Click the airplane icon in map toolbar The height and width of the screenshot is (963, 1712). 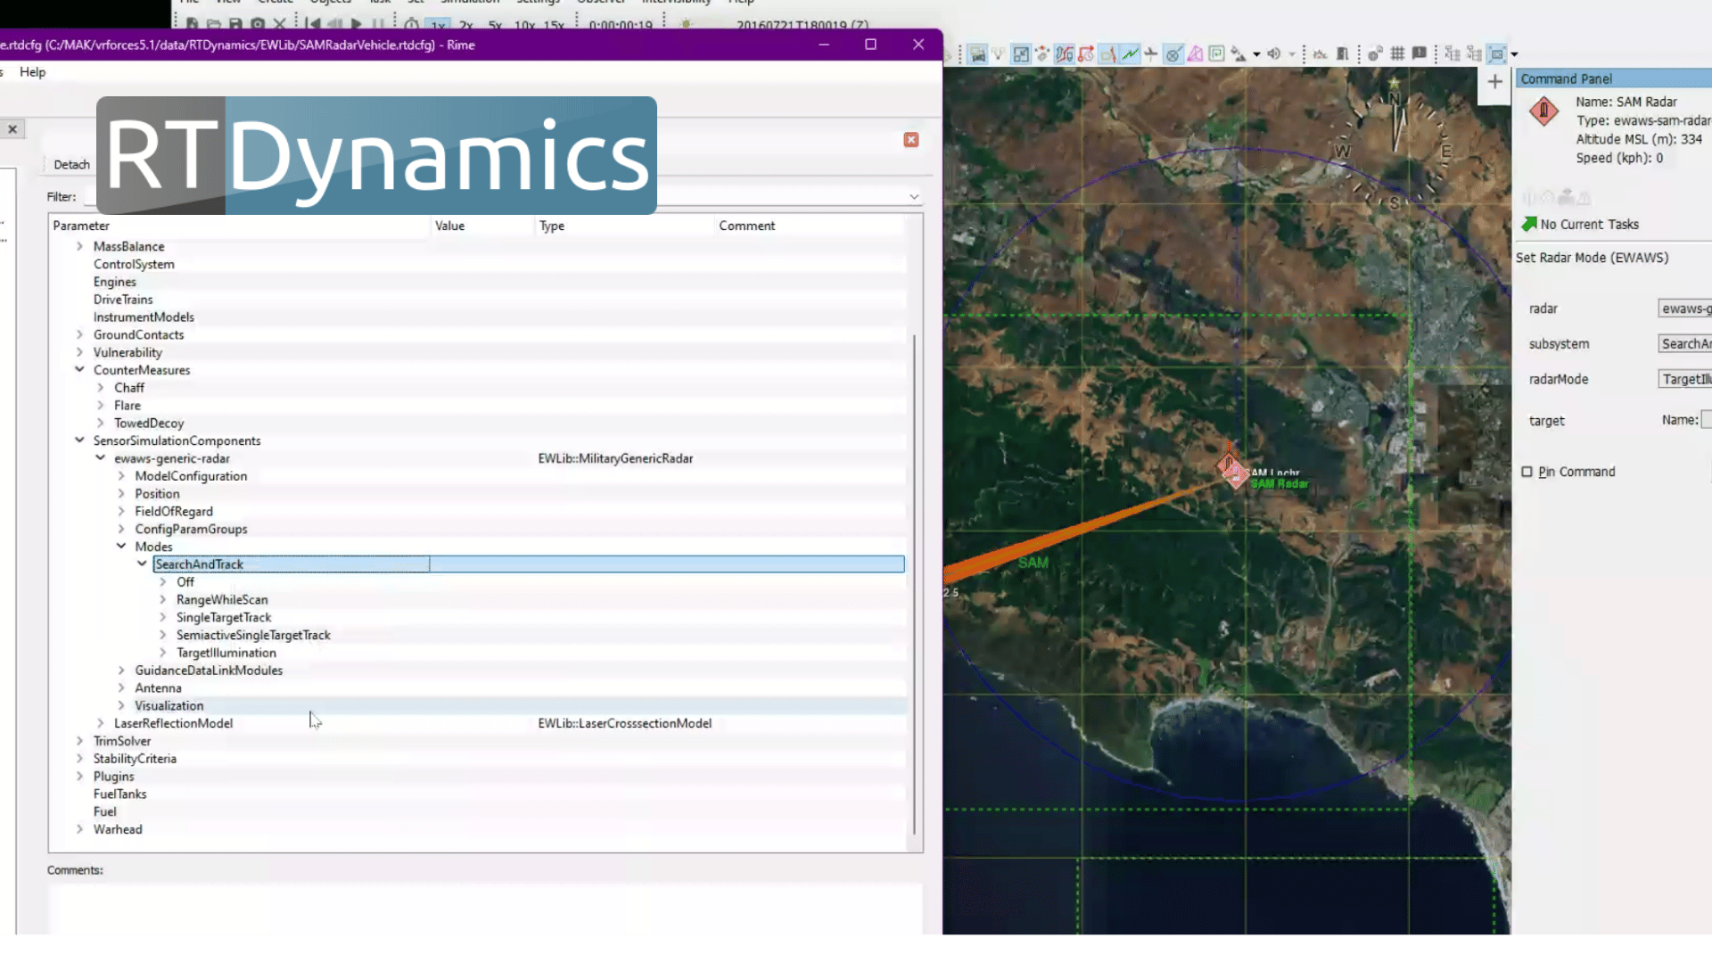click(1151, 53)
